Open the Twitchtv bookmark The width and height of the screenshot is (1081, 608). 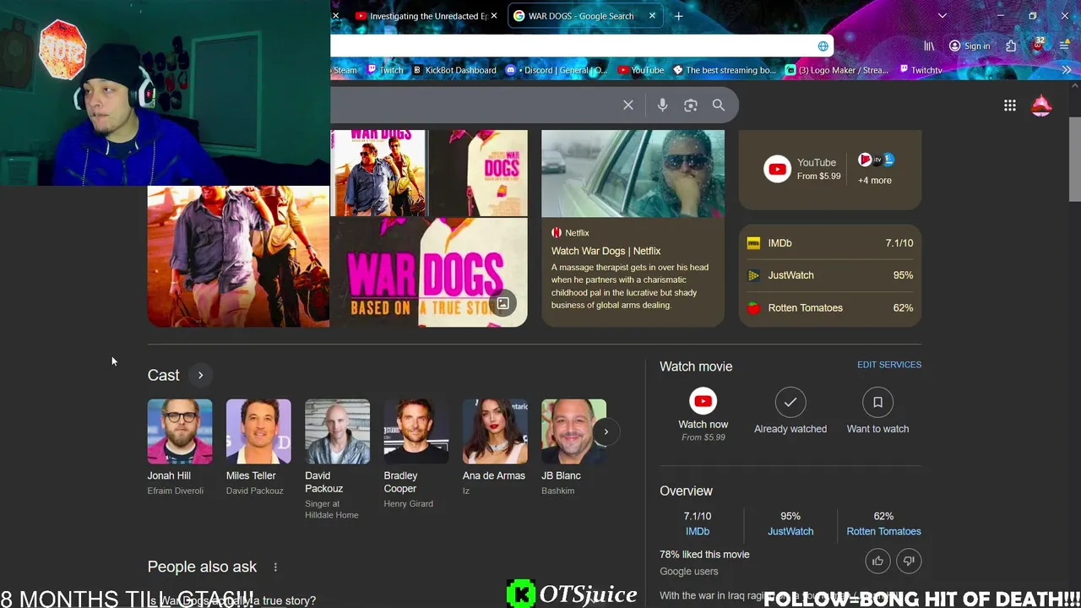921,70
